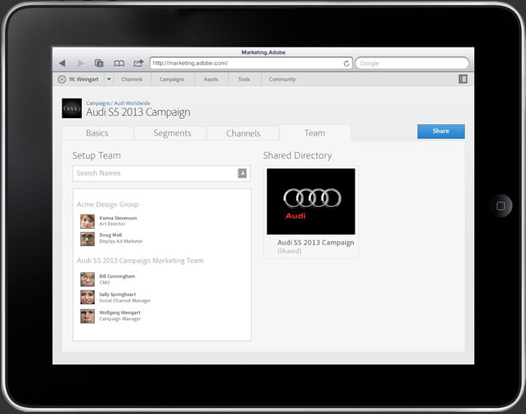Switch to the Basics tab
526x414 pixels.
97,133
